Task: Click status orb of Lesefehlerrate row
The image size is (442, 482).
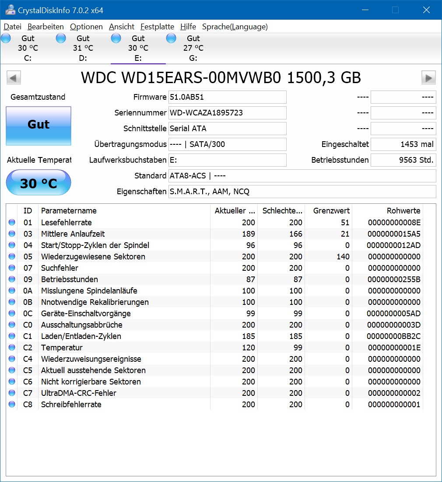Action: (12, 222)
